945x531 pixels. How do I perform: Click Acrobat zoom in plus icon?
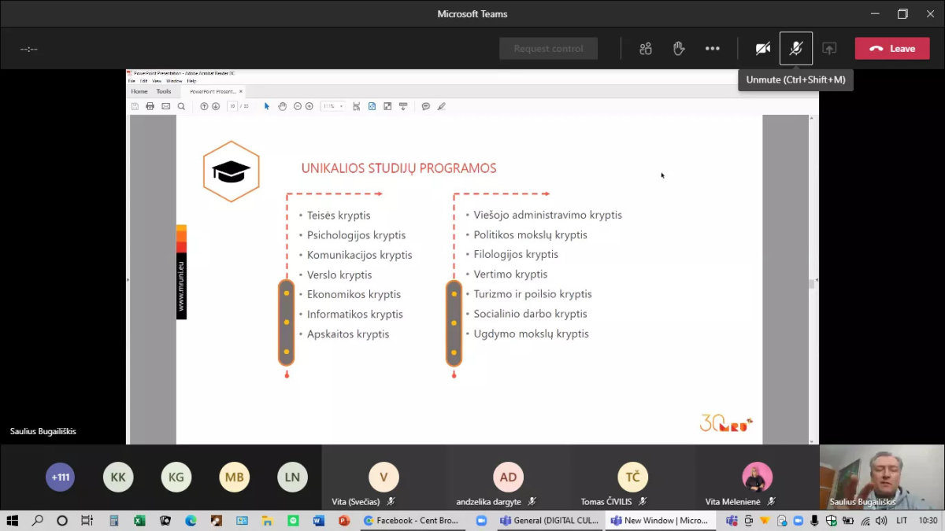point(309,106)
